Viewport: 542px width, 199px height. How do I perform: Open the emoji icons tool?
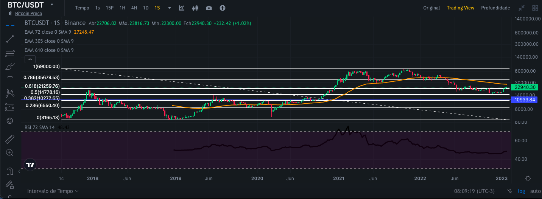[10, 121]
